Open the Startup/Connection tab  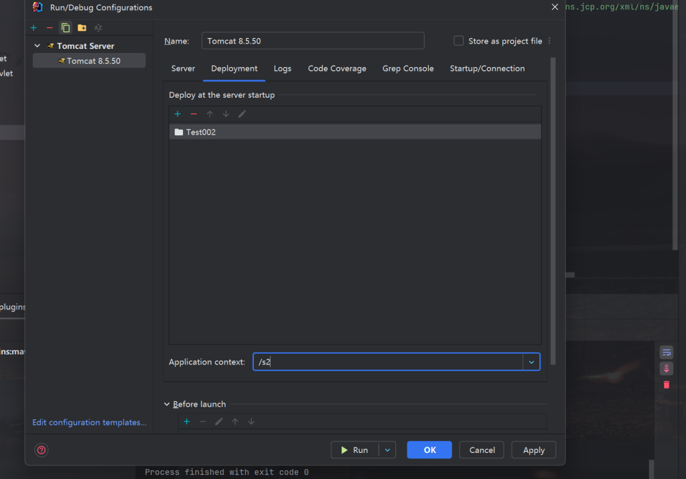[x=487, y=68]
